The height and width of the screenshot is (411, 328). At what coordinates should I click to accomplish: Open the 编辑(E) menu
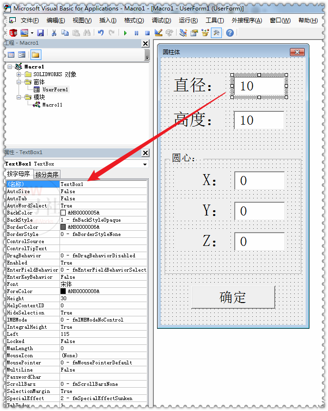56,20
